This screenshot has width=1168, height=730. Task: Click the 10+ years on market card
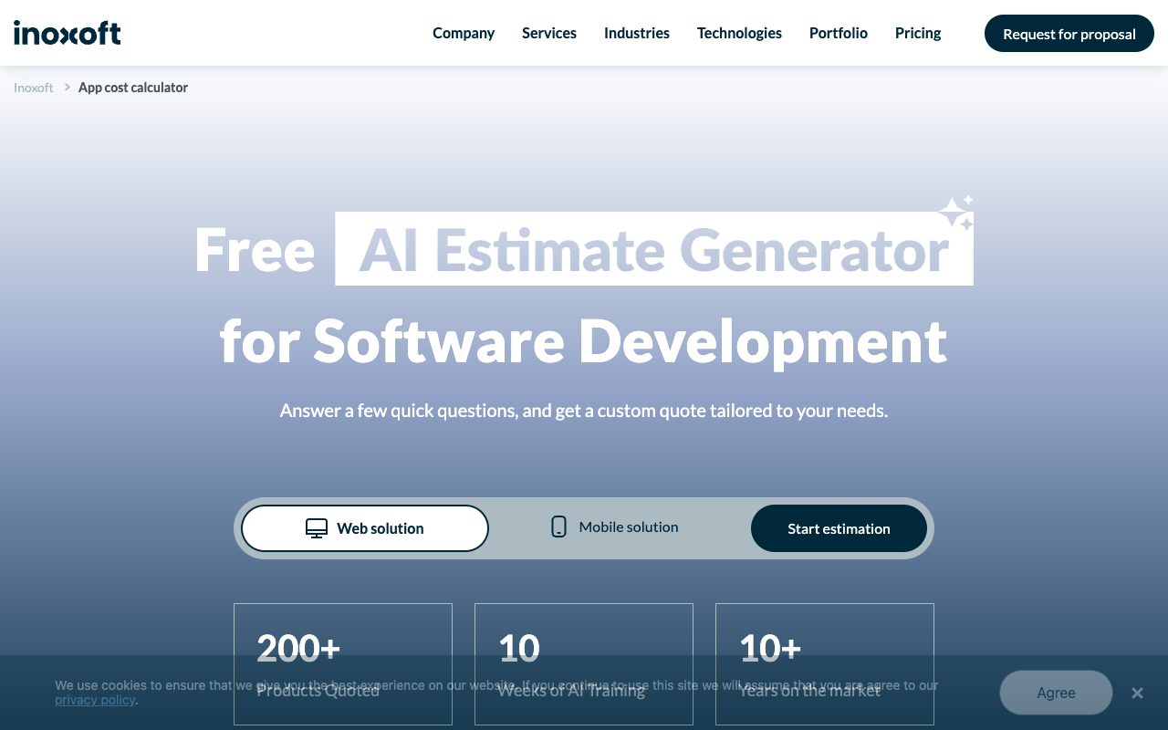pyautogui.click(x=825, y=664)
